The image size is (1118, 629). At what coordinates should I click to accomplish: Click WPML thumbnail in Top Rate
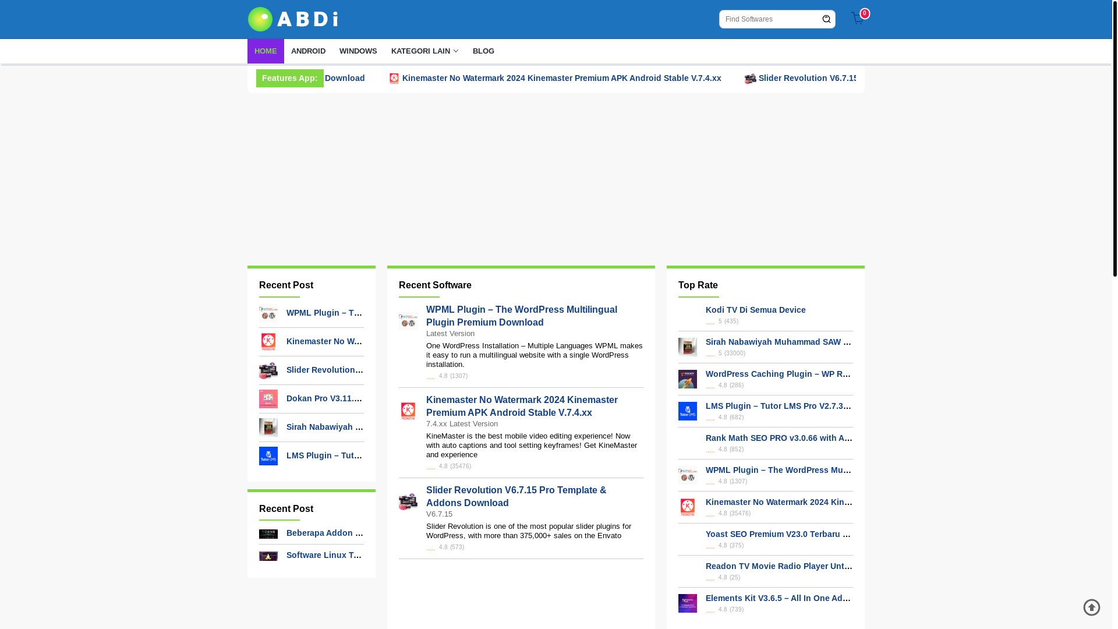pos(688,475)
